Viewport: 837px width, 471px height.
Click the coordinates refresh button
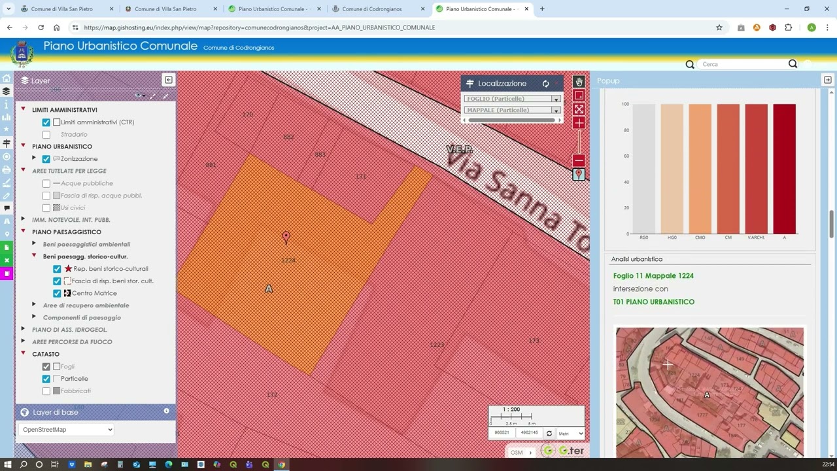(x=549, y=433)
